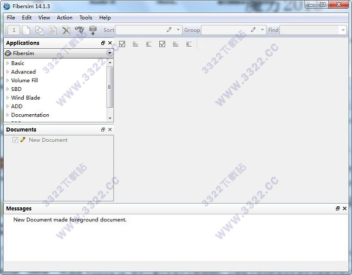Image resolution: width=352 pixels, height=275 pixels.
Task: Click the Applications tree scroll-down arrow
Action: coord(110,119)
